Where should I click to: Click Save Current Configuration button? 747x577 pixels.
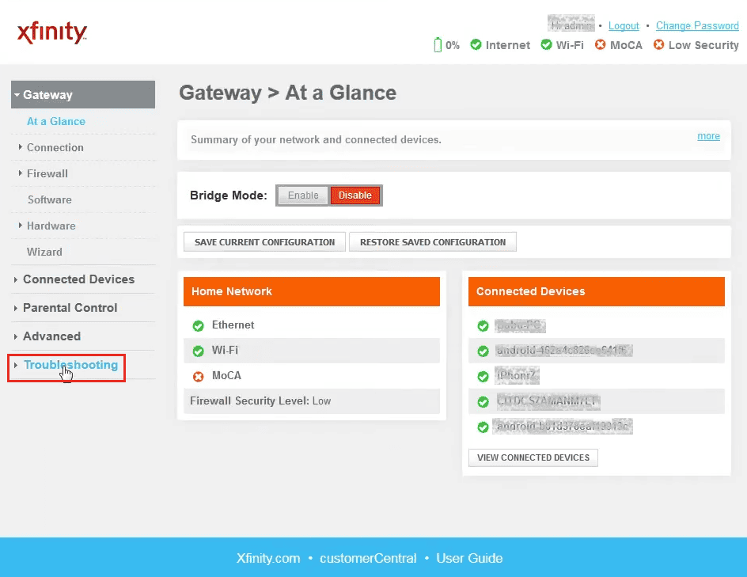(x=264, y=242)
